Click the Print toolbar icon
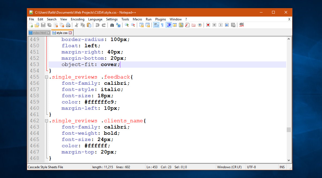 68,25
